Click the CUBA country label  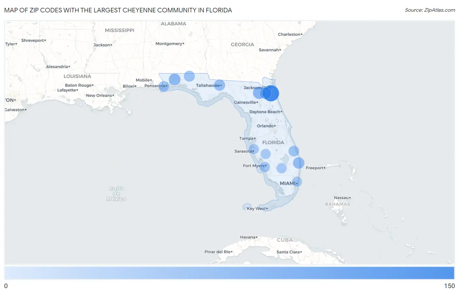[x=285, y=240]
